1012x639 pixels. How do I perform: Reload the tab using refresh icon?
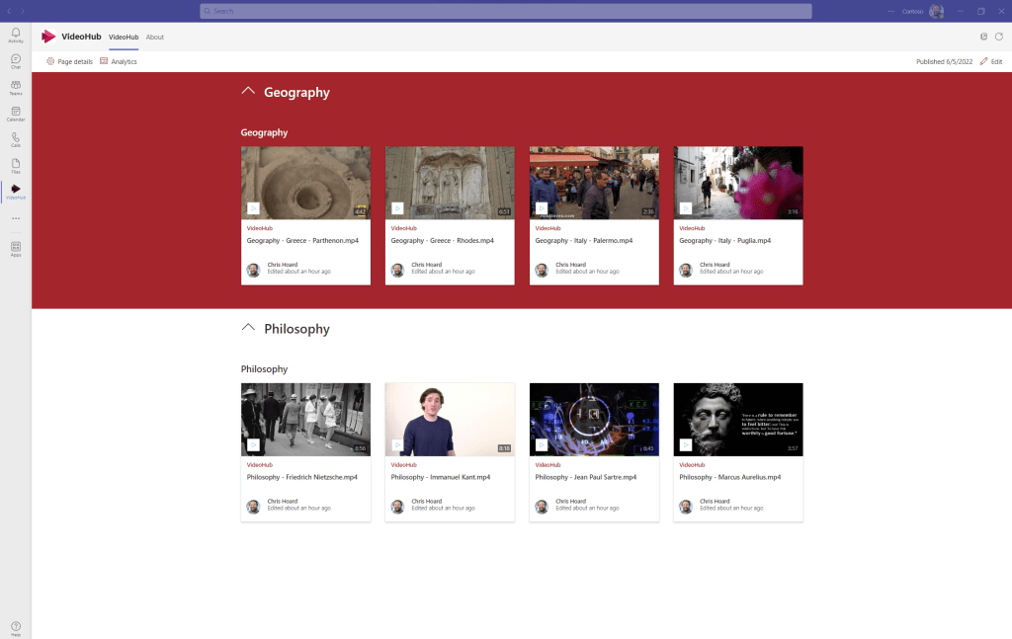coord(998,37)
